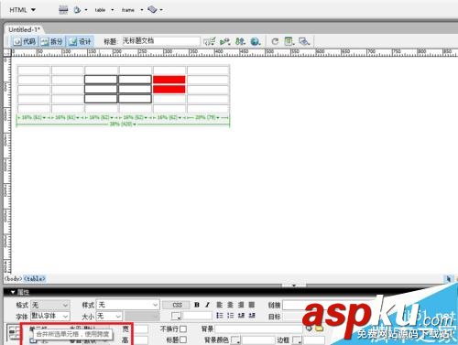458x345 pixels.
Task: Open the 大小 size dropdown
Action: pyautogui.click(x=110, y=316)
